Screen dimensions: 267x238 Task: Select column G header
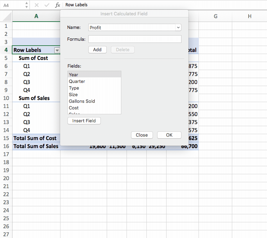pyautogui.click(x=216, y=16)
